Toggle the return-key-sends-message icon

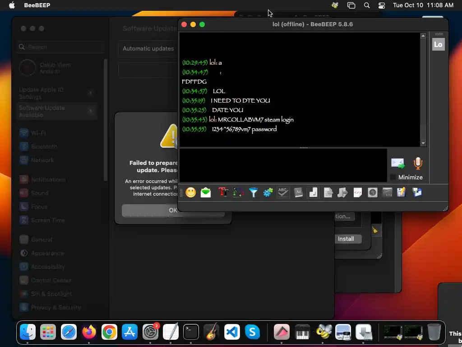point(313,192)
